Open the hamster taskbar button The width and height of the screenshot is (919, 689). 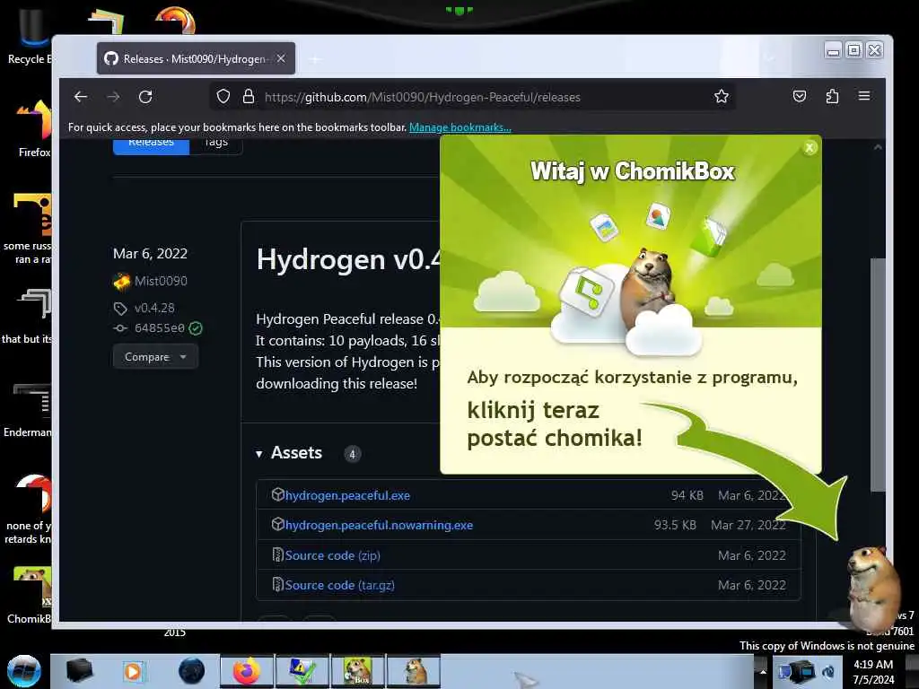coord(414,671)
